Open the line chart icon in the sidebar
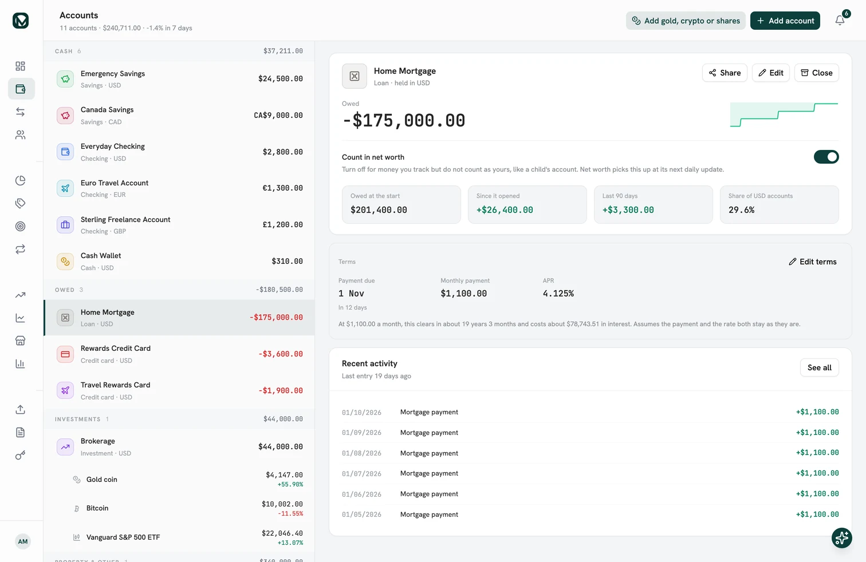 coord(21,318)
